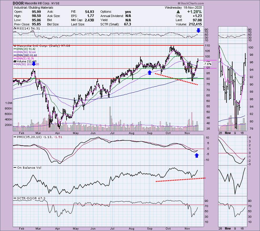
Task: Select the Low value 95.06
Action: 36,20
